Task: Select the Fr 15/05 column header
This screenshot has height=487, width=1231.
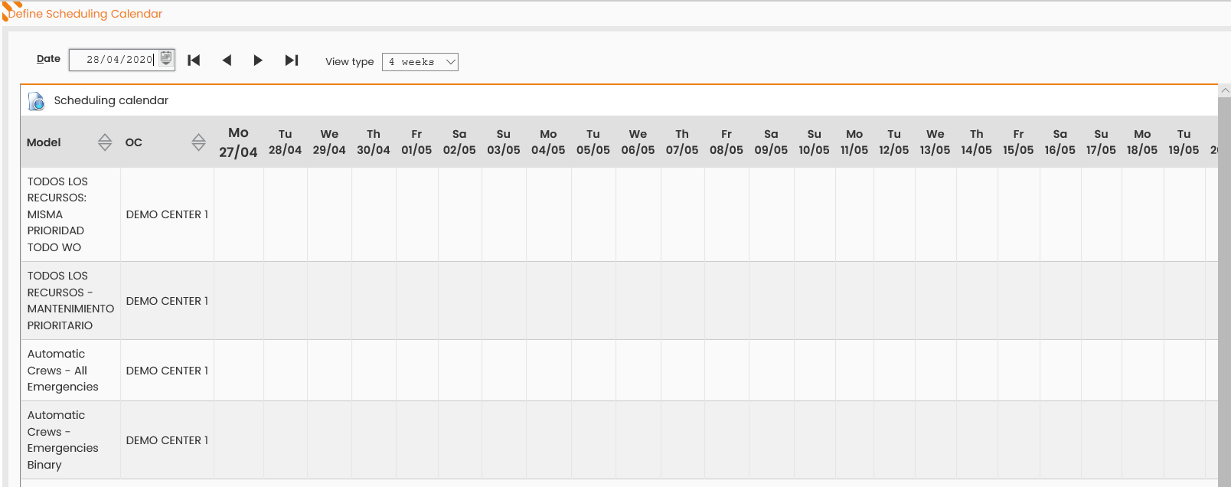Action: coord(1018,142)
